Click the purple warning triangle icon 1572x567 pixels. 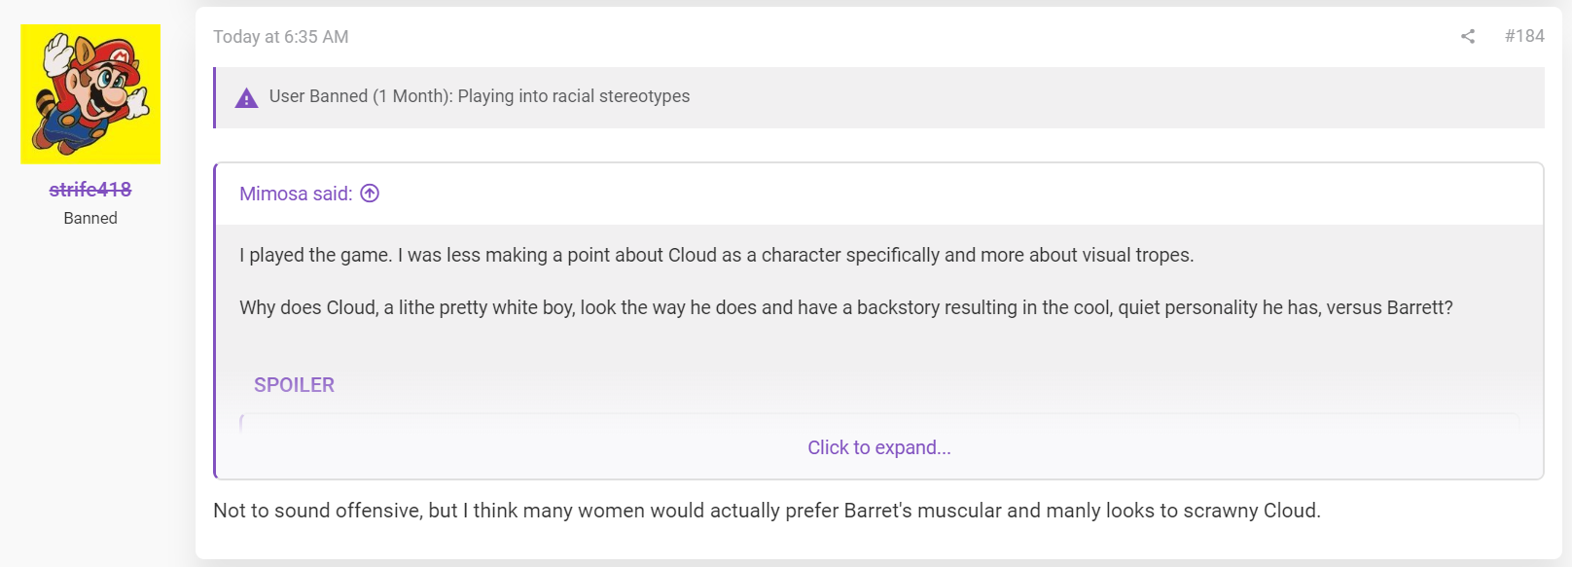(x=247, y=97)
